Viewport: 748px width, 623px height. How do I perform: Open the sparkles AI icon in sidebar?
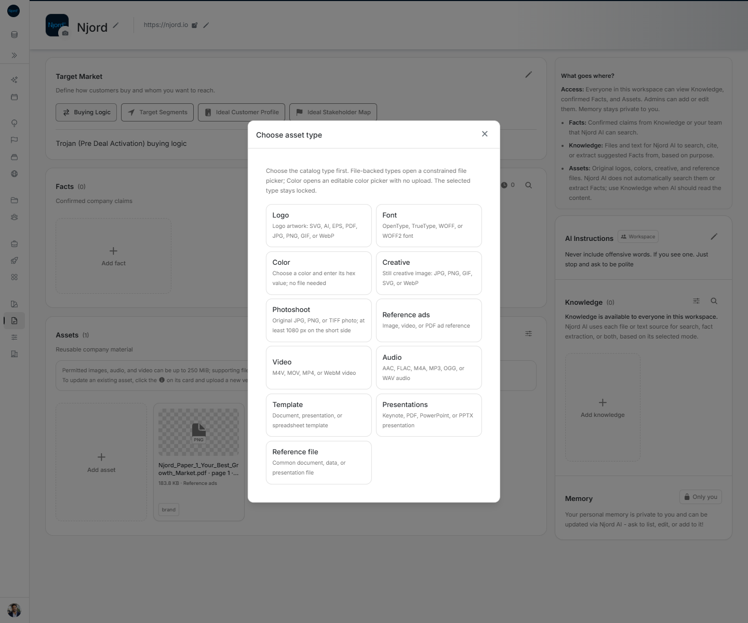15,80
